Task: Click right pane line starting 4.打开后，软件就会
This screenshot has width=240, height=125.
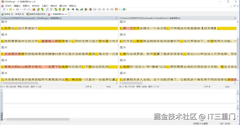Action: (x=178, y=41)
